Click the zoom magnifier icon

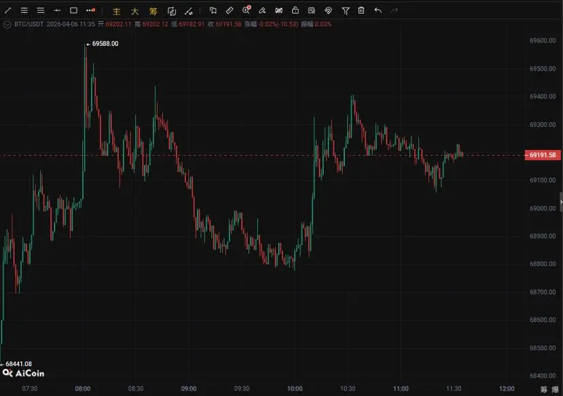[x=247, y=10]
